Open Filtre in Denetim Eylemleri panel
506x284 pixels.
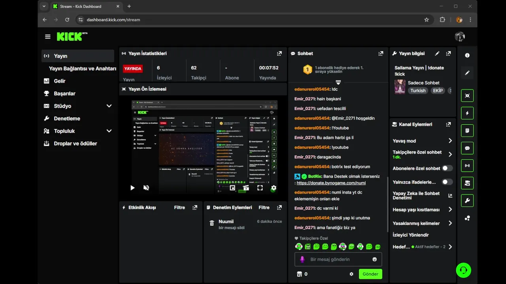[264, 207]
